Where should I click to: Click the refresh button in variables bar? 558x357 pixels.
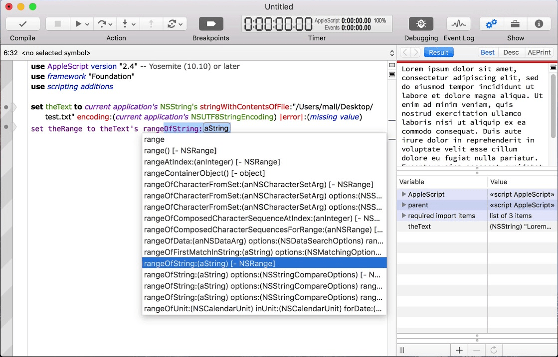pos(494,350)
